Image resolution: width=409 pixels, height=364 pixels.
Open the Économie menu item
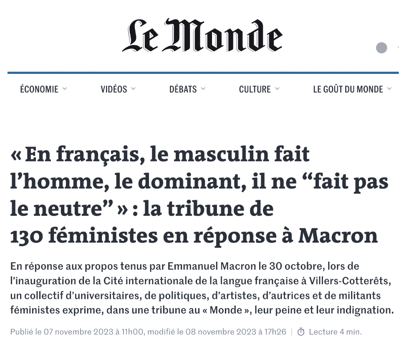39,89
